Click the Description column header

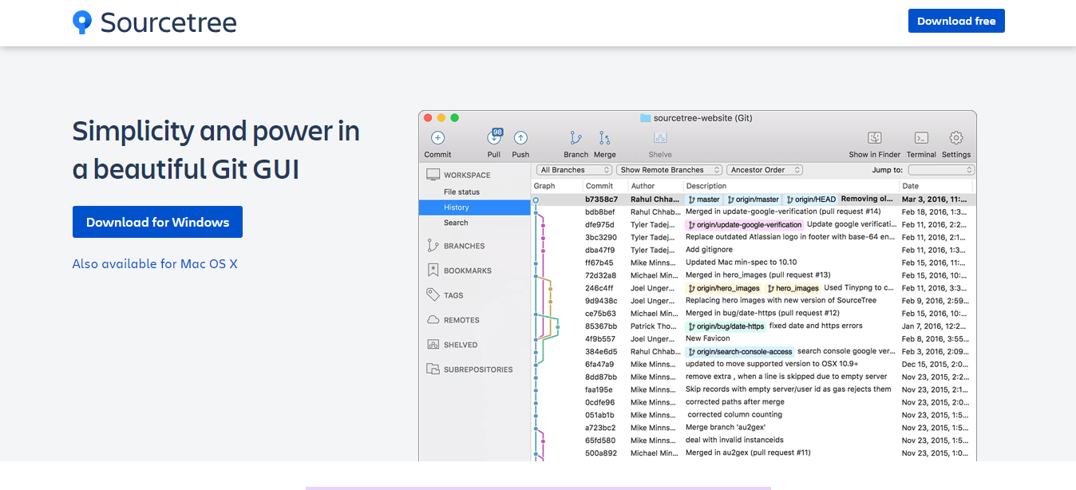[x=706, y=186]
